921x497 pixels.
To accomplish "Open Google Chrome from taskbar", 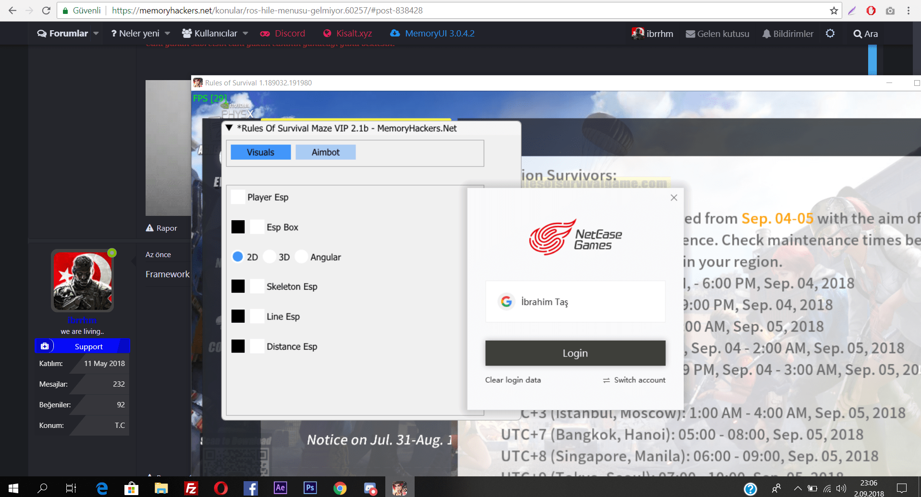I will tap(340, 488).
